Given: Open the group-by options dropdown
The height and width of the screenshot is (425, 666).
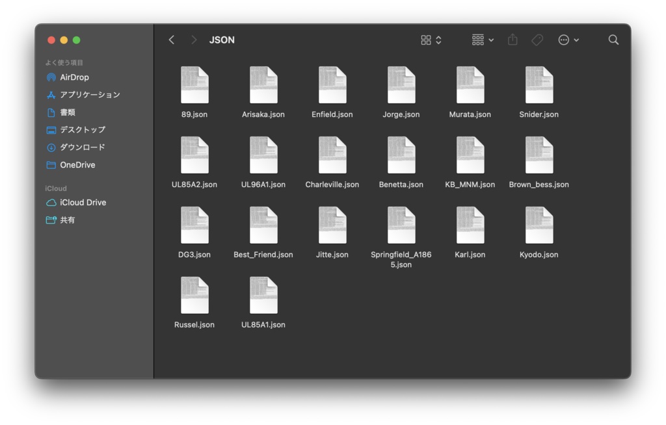Looking at the screenshot, I should coord(483,40).
